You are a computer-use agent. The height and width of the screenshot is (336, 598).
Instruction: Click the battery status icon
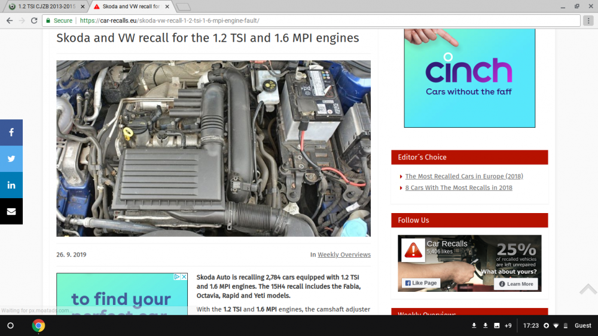(566, 326)
